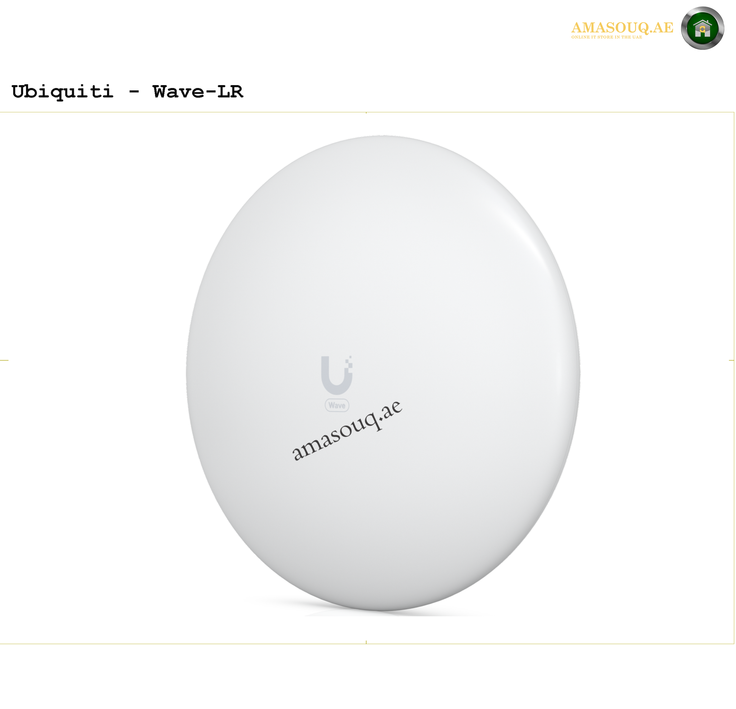
Task: Click the glossy highlight on dish edge
Action: [529, 234]
